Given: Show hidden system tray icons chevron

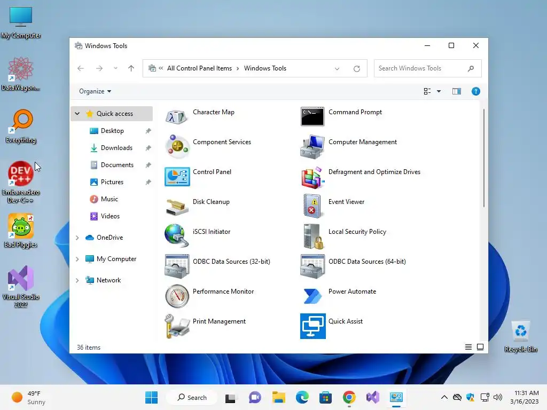Looking at the screenshot, I should [444, 397].
